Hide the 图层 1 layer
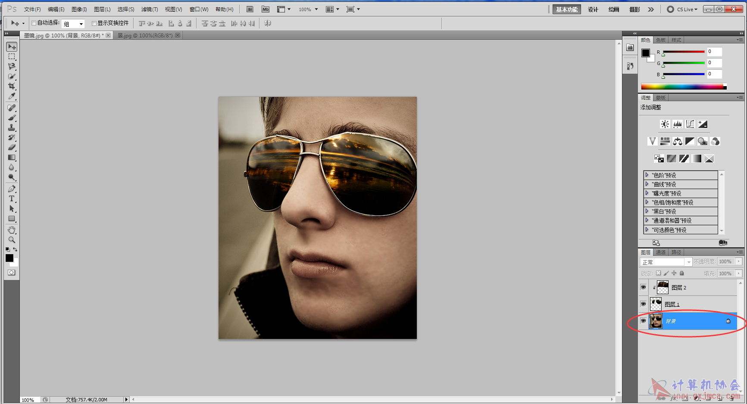Screen dimensions: 747x404 tap(643, 304)
